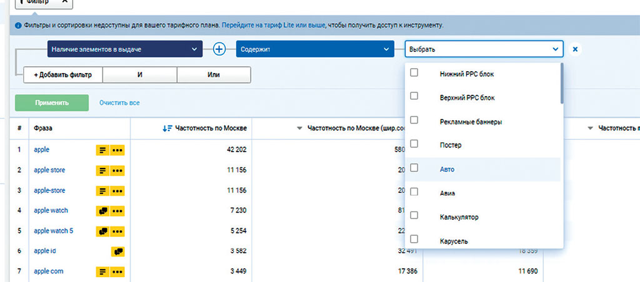Open the three-dots menu beside apple
This screenshot has height=282, width=640.
point(117,150)
